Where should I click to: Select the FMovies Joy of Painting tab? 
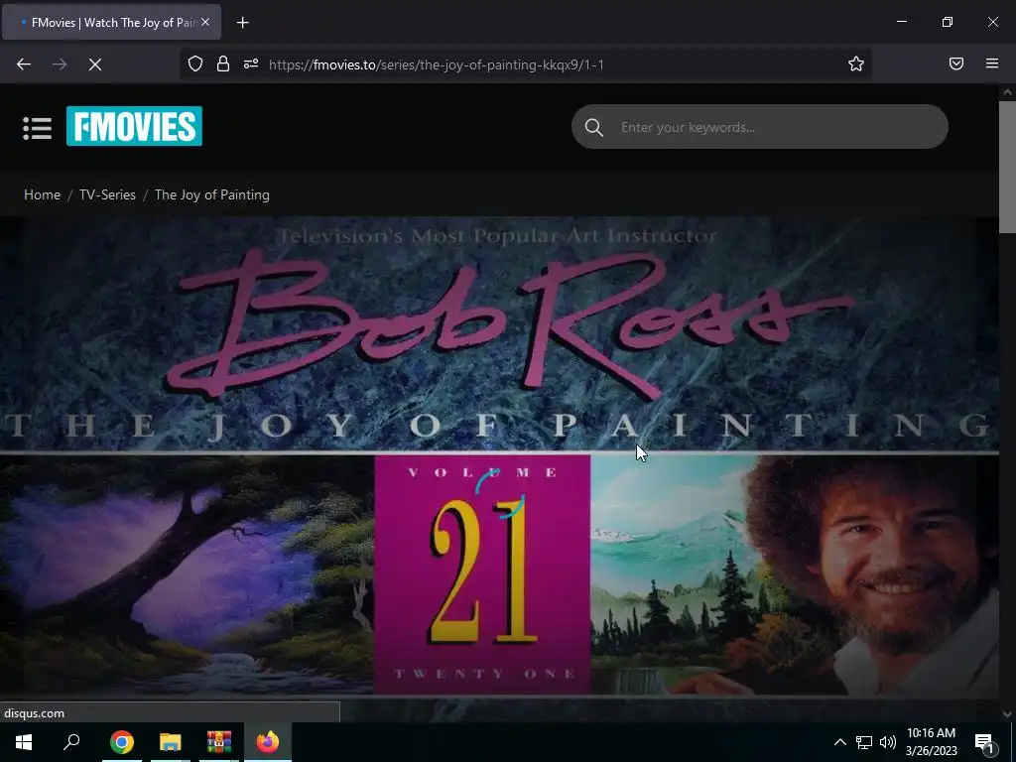[x=111, y=22]
